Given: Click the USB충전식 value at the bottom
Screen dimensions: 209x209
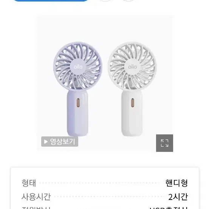Looking at the screenshot, I should tap(169, 208).
